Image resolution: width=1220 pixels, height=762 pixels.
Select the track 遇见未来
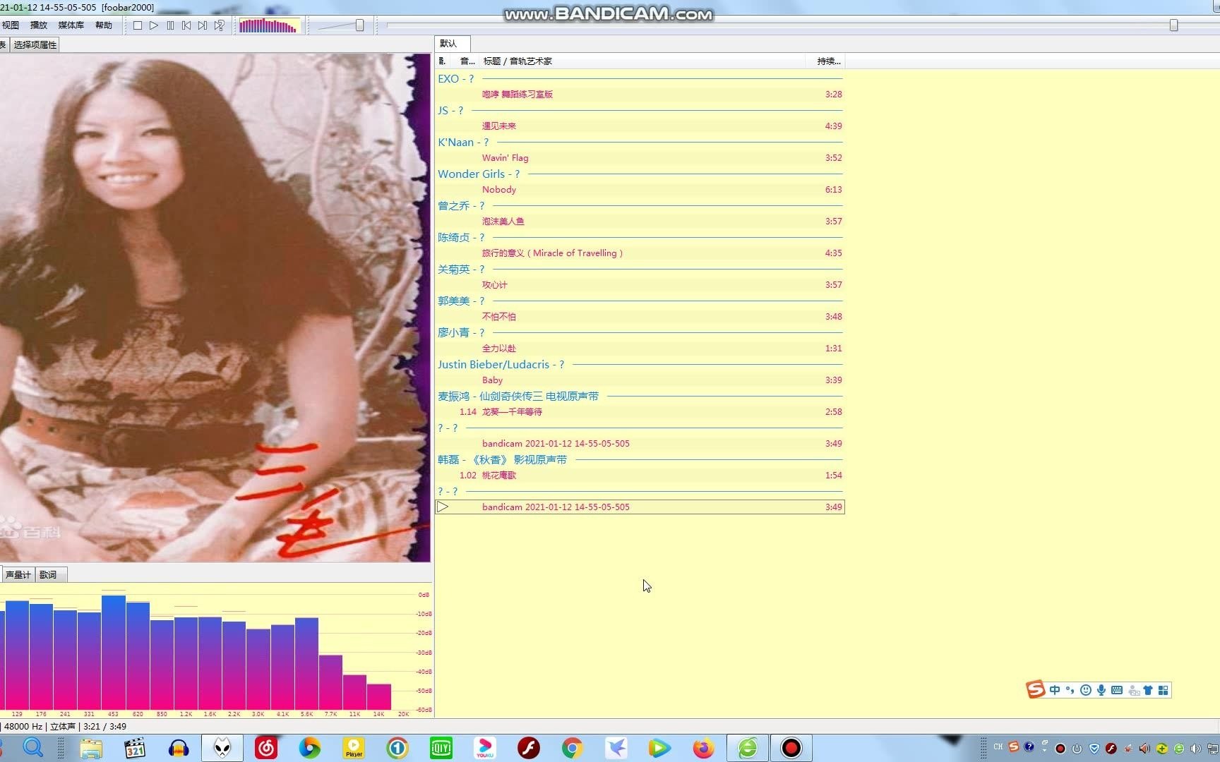640,126
